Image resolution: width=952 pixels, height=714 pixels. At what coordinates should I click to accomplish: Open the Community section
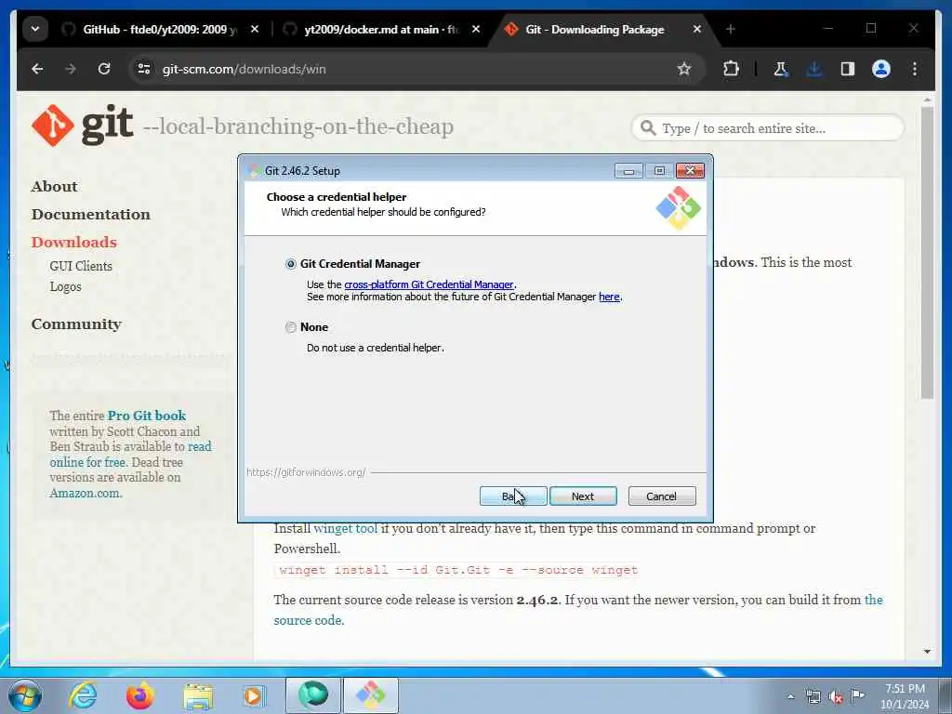coord(76,324)
